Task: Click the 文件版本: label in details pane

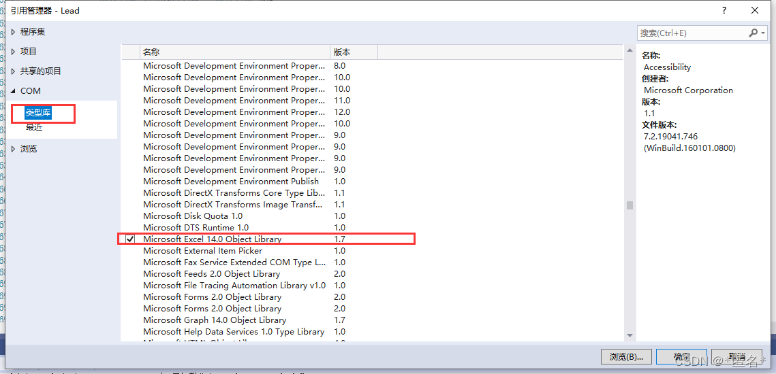Action: click(x=659, y=125)
